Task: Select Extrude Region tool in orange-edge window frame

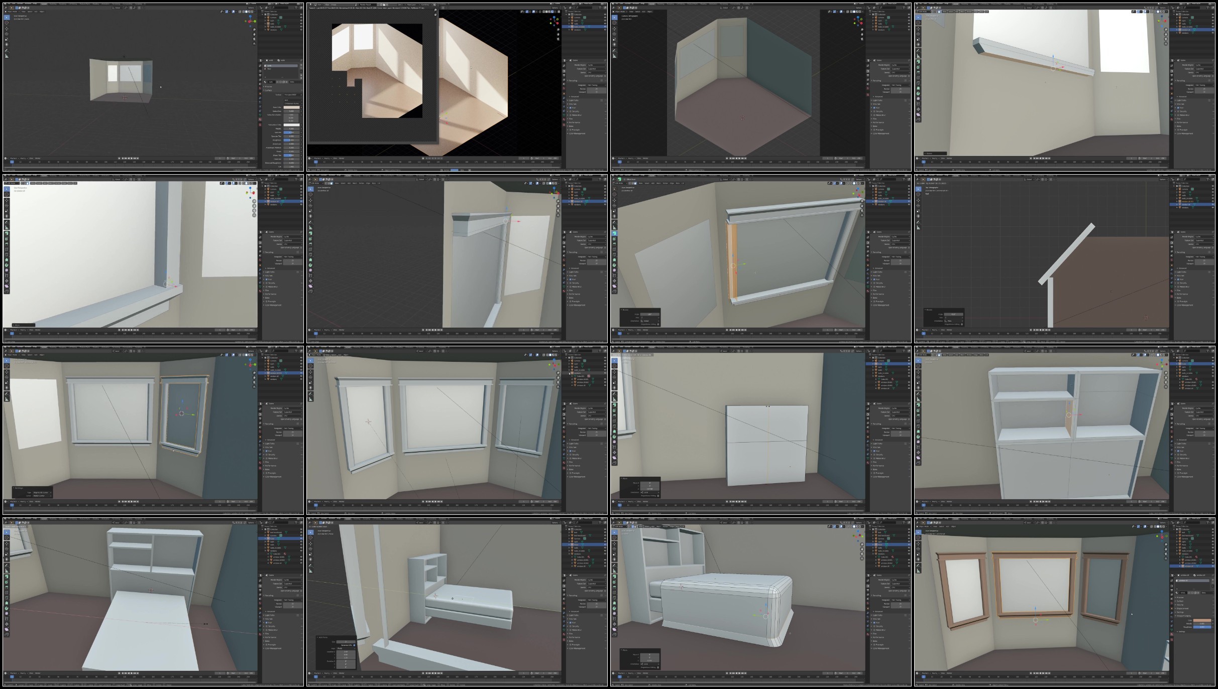Action: pyautogui.click(x=615, y=233)
